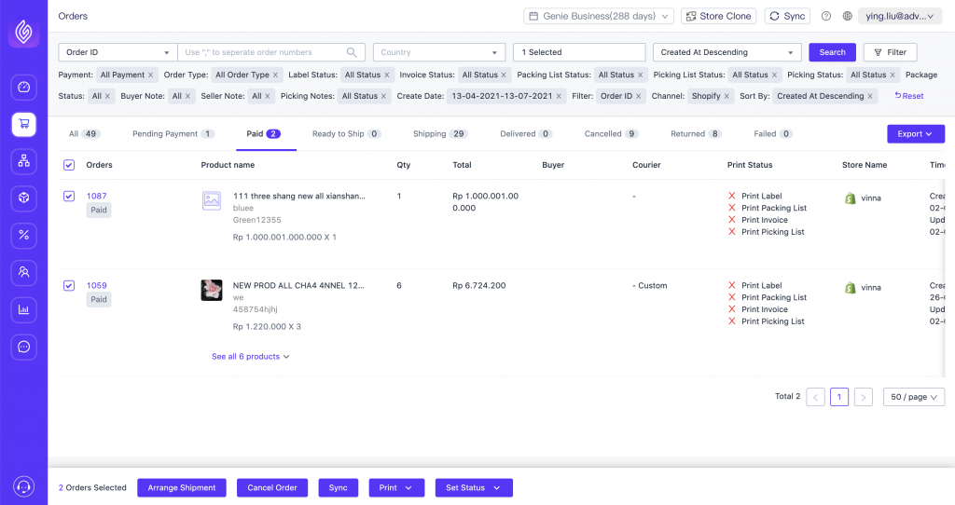The width and height of the screenshot is (955, 505).
Task: Expand See all 6 products
Action: pos(250,357)
